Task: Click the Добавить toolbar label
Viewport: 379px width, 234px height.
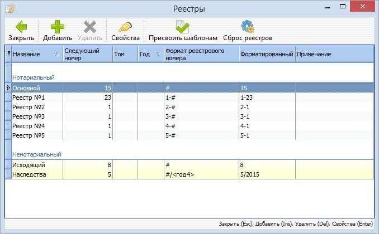Action: [x=58, y=38]
